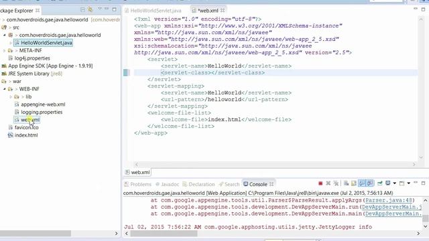Click the Open Console icon
429x241 pixels.
pyautogui.click(x=402, y=183)
